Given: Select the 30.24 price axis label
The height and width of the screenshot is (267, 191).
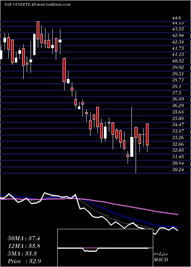Looking at the screenshot, I should click(x=178, y=170).
